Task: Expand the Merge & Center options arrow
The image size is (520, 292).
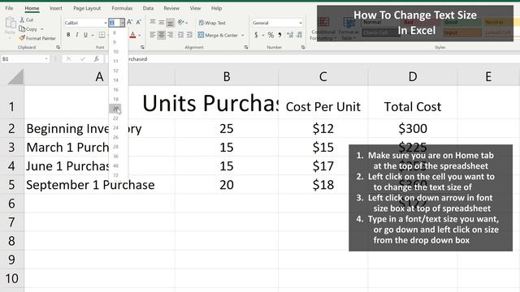Action: pyautogui.click(x=243, y=35)
